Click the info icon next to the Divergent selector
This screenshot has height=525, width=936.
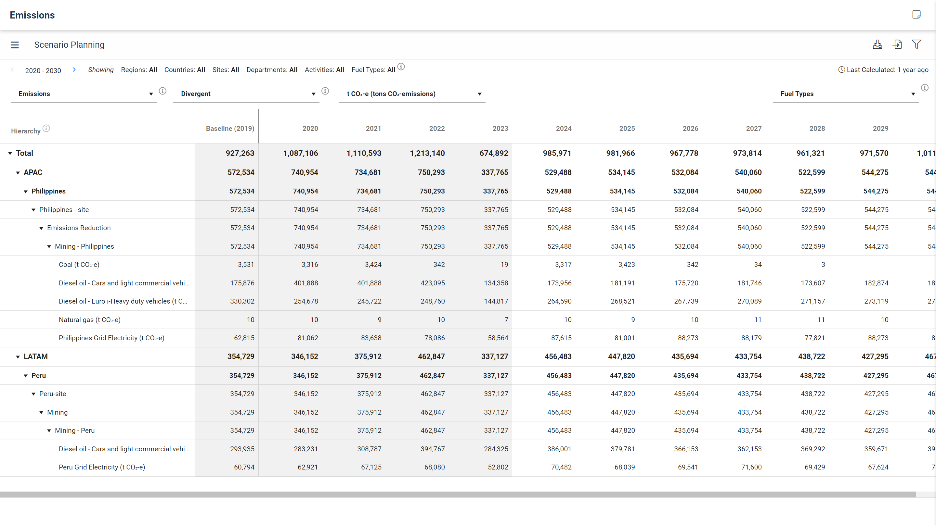pos(325,91)
